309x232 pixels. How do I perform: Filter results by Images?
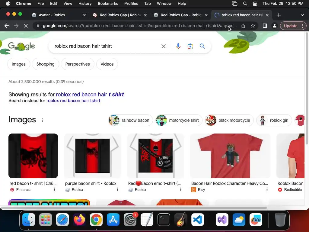pos(18,64)
